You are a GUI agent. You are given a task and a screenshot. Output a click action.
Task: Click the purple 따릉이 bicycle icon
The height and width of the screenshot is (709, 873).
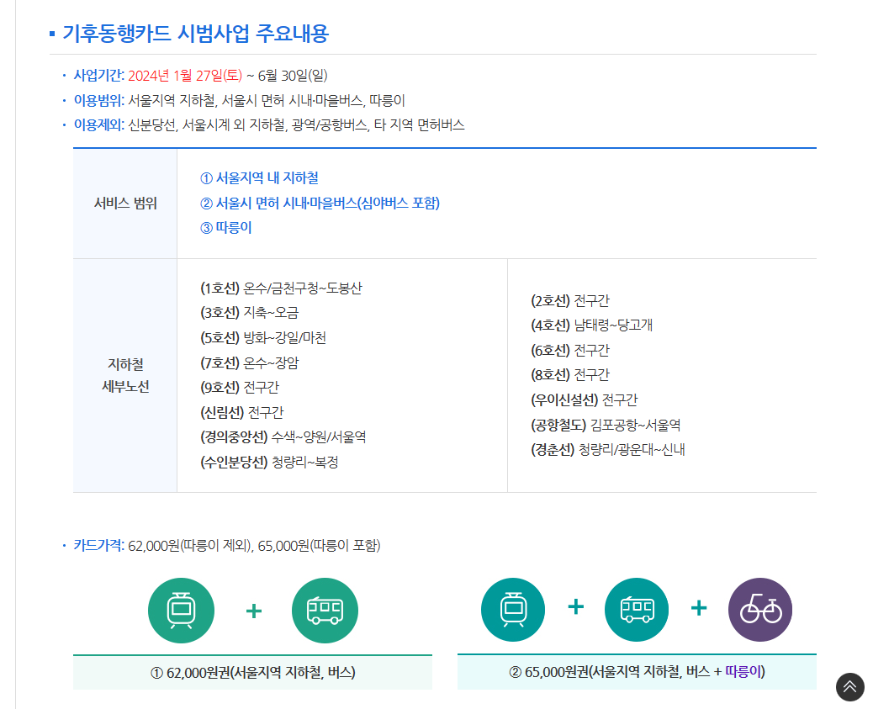point(759,610)
